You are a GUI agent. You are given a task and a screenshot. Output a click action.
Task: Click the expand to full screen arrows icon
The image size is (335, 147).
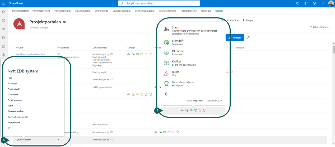pos(248,38)
